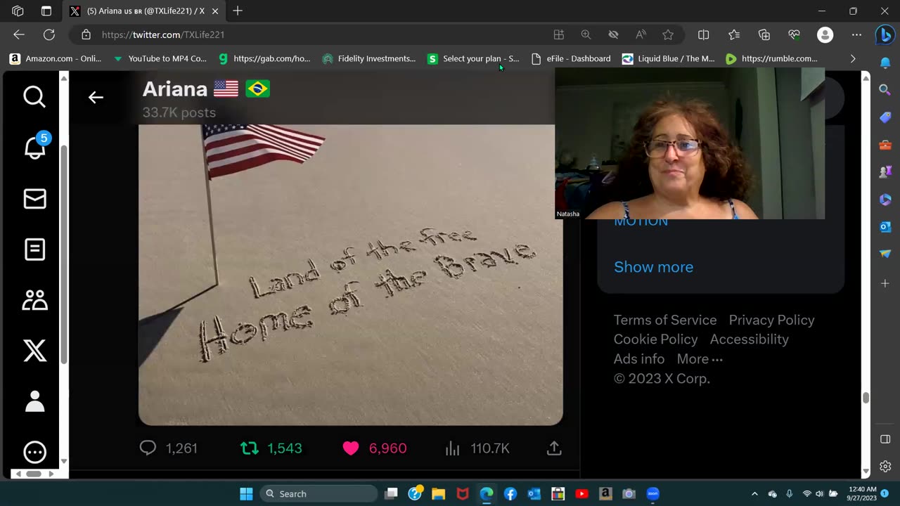Click the browser back arrow

[x=19, y=34]
